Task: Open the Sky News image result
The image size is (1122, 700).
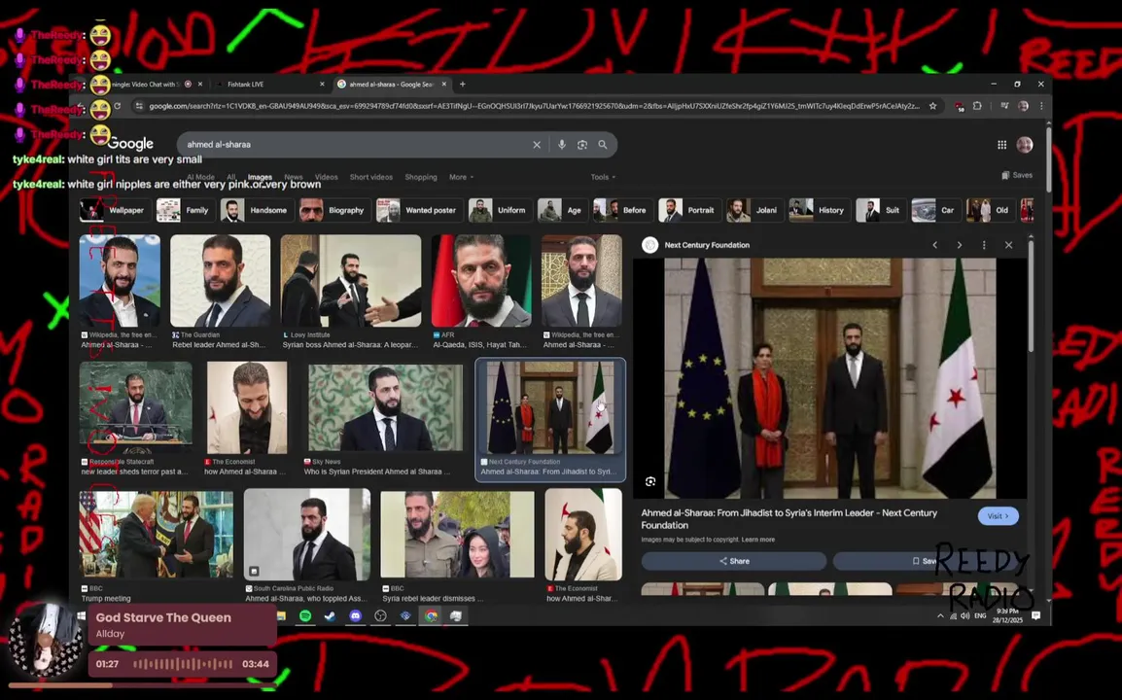Action: pos(386,407)
